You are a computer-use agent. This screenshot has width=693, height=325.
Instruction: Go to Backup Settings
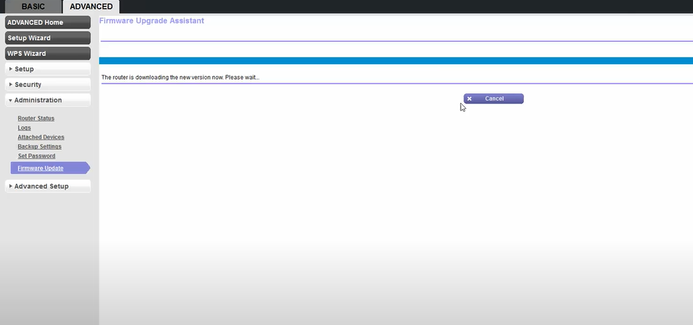39,147
